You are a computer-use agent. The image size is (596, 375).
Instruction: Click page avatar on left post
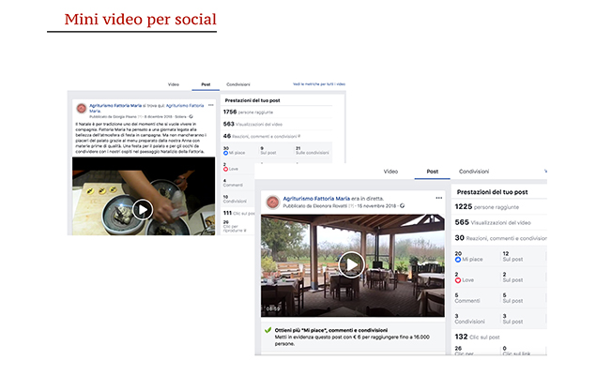pyautogui.click(x=82, y=109)
